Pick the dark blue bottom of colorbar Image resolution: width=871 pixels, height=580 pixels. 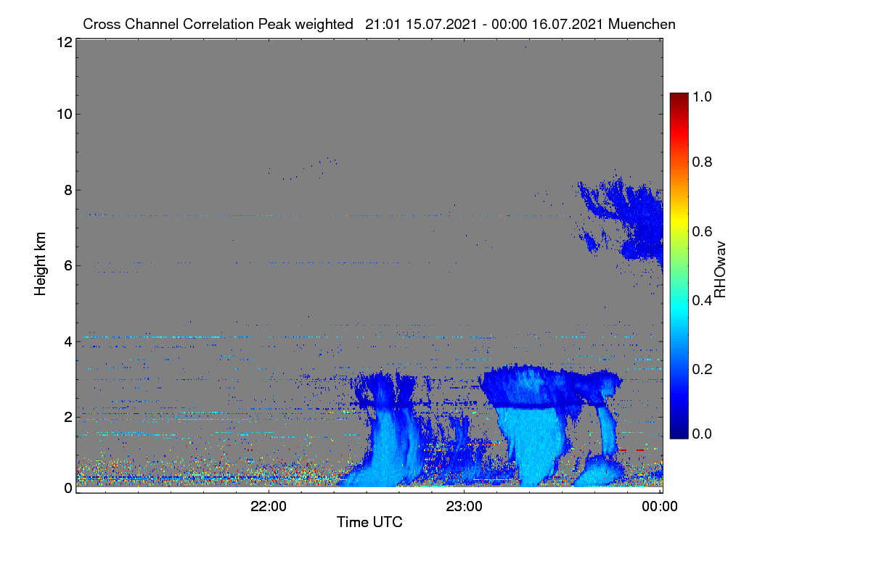678,431
